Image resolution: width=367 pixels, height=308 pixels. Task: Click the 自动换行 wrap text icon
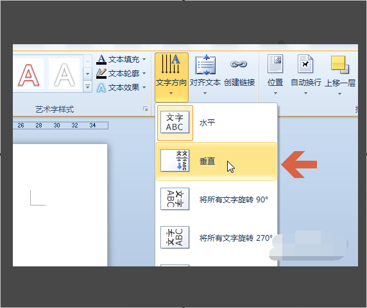pos(305,64)
